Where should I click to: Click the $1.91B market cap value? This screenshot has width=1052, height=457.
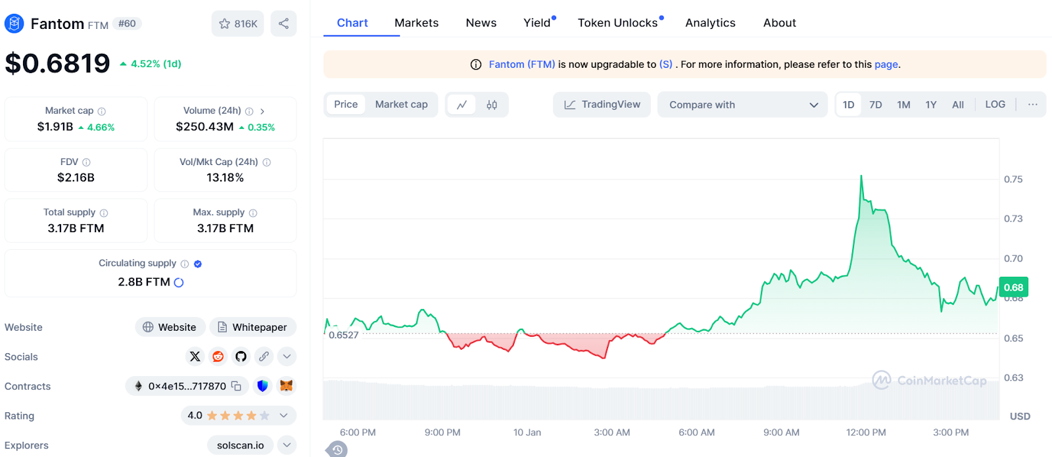pyautogui.click(x=55, y=127)
